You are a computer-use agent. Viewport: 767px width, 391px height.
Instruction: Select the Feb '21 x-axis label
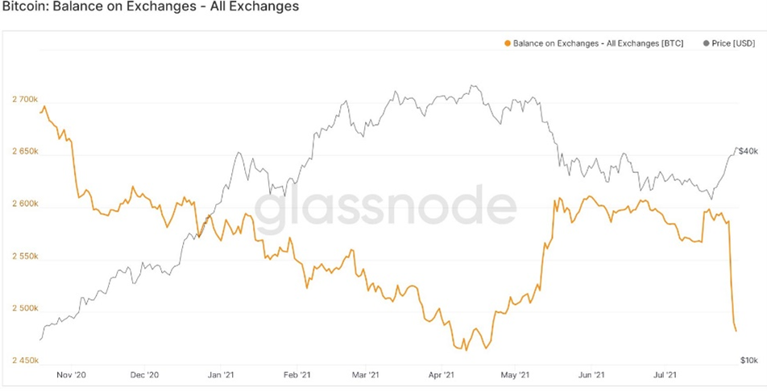pyautogui.click(x=296, y=374)
